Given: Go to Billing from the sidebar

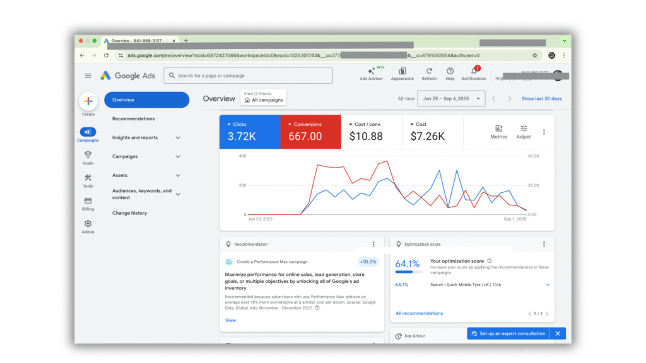Looking at the screenshot, I should (88, 201).
